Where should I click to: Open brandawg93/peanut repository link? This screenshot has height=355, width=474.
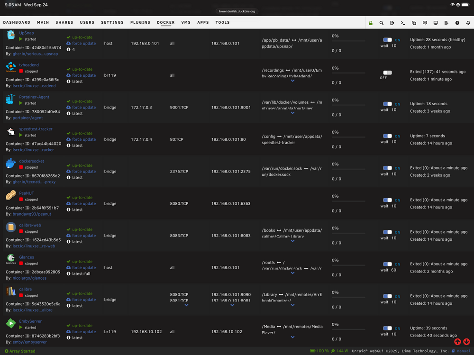pos(32,214)
